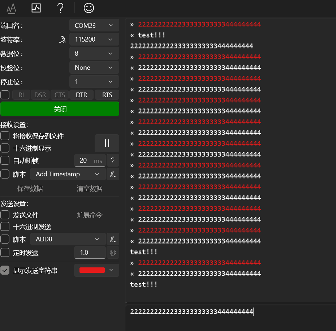Pause receiving with the pause button
This screenshot has height=331, width=336.
(x=107, y=143)
